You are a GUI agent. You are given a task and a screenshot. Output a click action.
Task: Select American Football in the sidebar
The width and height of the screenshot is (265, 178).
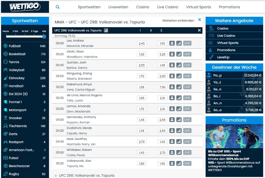(25, 150)
